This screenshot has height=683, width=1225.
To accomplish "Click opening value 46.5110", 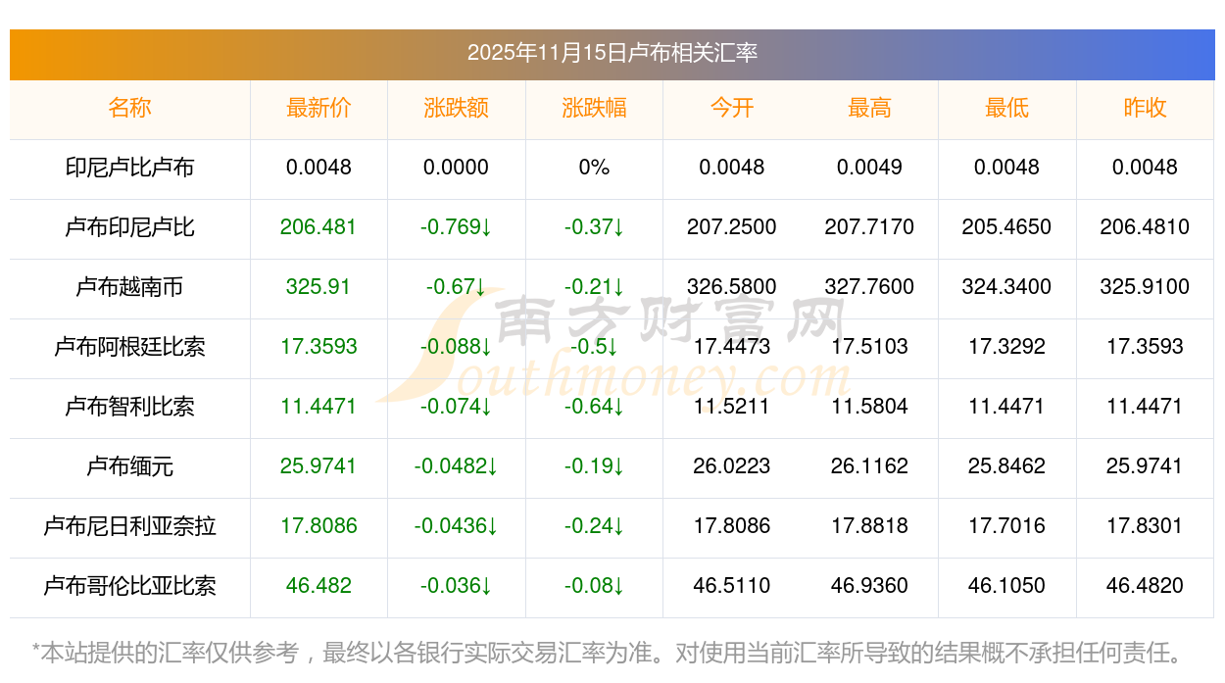I will pyautogui.click(x=732, y=586).
